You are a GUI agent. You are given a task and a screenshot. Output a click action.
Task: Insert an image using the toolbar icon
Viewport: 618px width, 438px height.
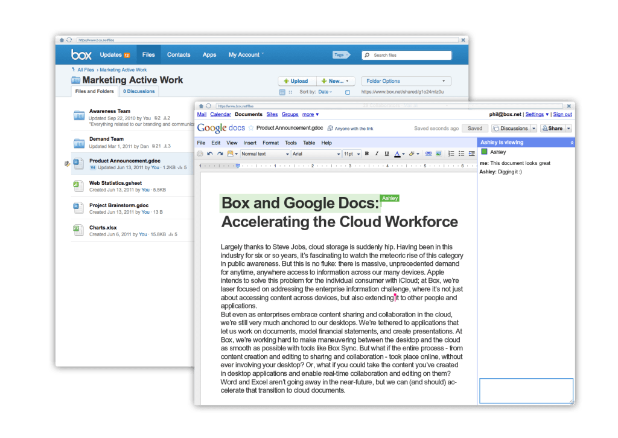click(x=439, y=153)
